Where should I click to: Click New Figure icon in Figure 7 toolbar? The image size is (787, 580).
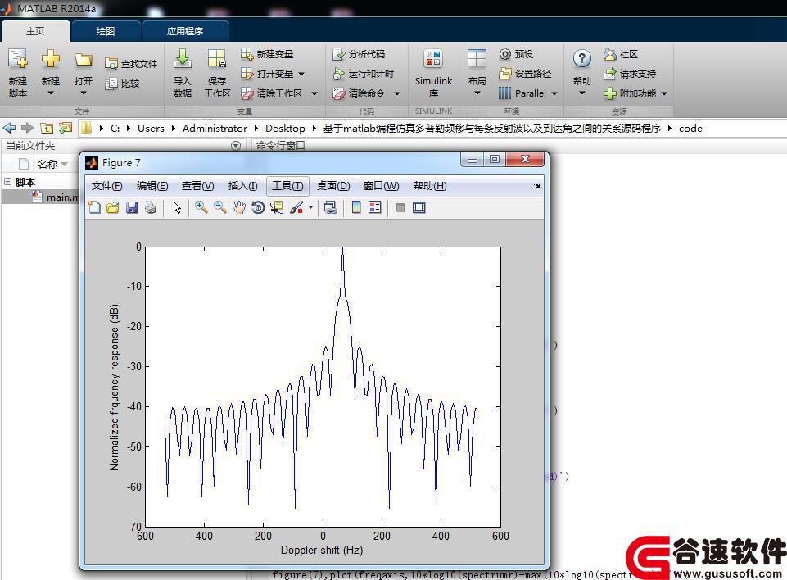click(94, 207)
